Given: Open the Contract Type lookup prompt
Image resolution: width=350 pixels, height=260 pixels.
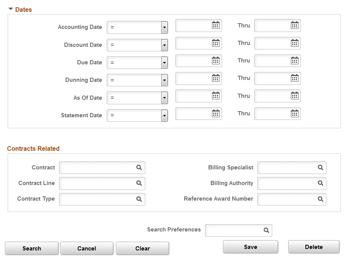Looking at the screenshot, I should tap(140, 199).
